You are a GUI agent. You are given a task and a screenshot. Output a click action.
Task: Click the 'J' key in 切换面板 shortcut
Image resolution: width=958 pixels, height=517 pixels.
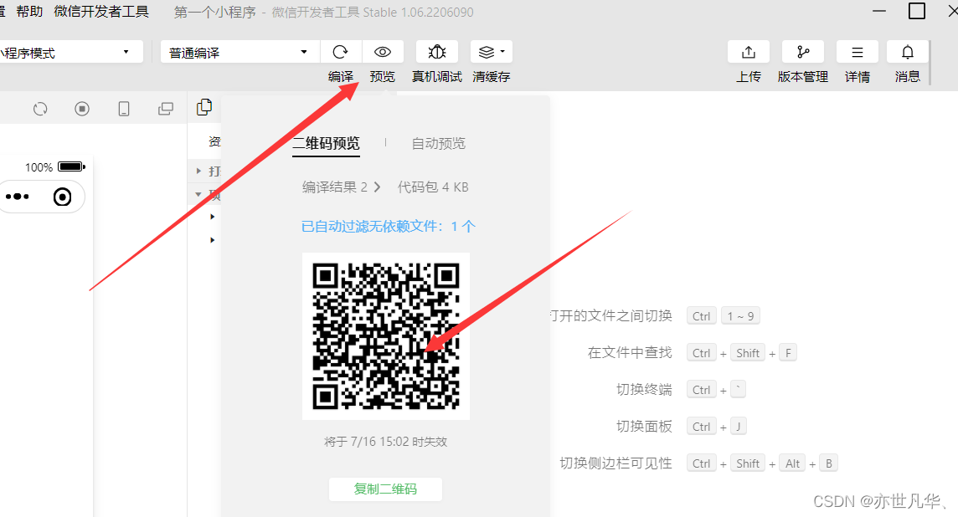(738, 427)
